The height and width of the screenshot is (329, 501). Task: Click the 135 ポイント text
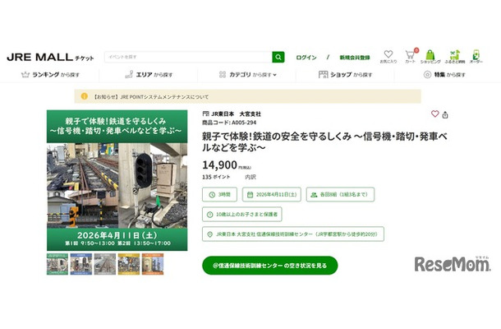pyautogui.click(x=216, y=177)
